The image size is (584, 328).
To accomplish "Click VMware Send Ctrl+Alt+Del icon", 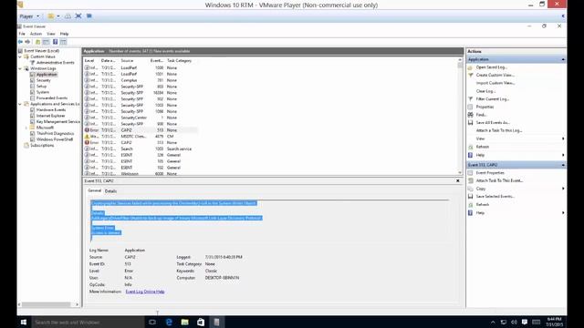I will (68, 16).
